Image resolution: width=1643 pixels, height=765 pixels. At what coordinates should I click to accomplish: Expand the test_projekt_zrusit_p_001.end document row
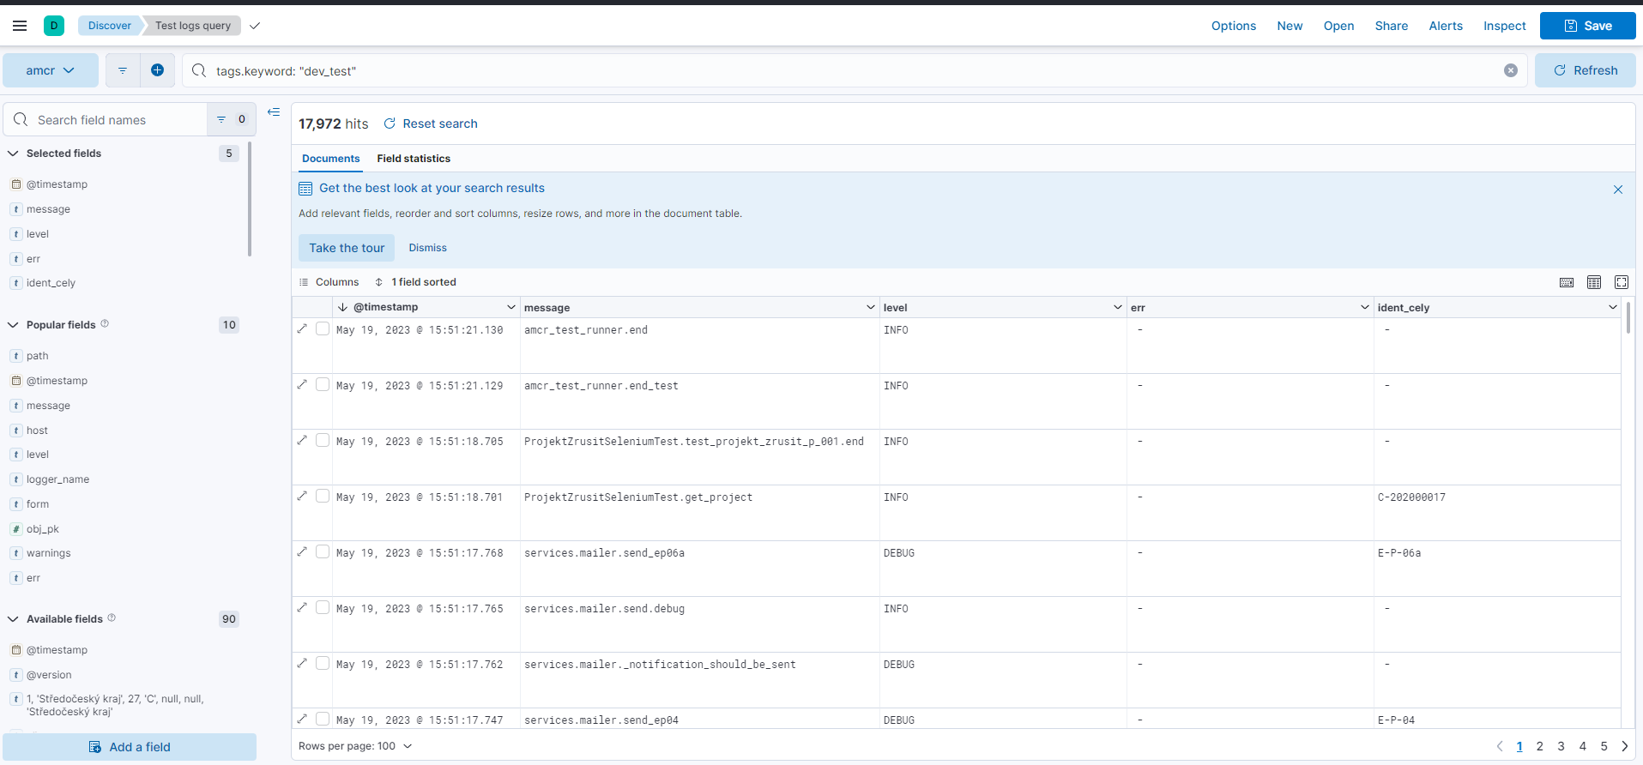tap(302, 440)
